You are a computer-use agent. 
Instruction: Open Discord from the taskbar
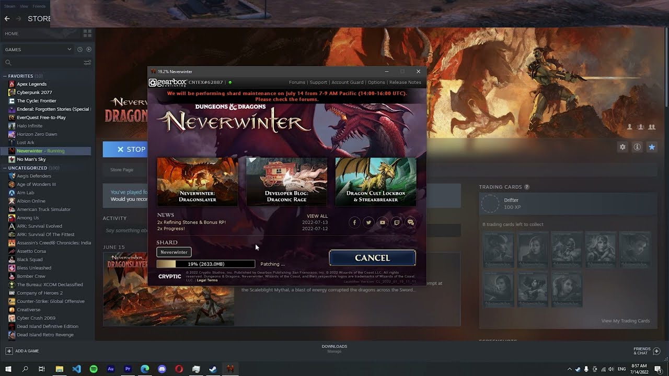pyautogui.click(x=162, y=369)
